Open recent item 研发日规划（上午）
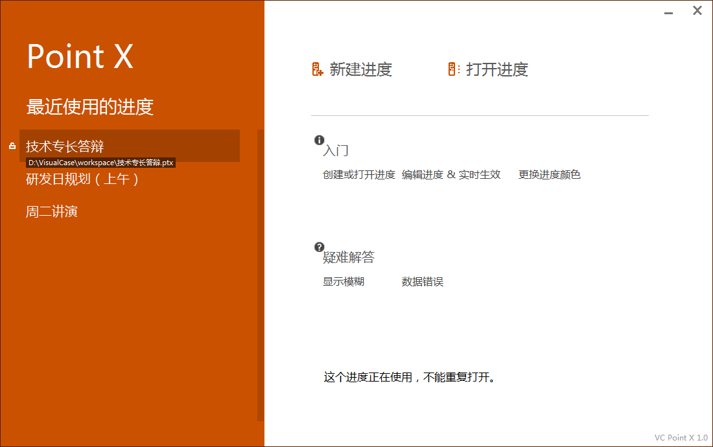 [x=83, y=179]
